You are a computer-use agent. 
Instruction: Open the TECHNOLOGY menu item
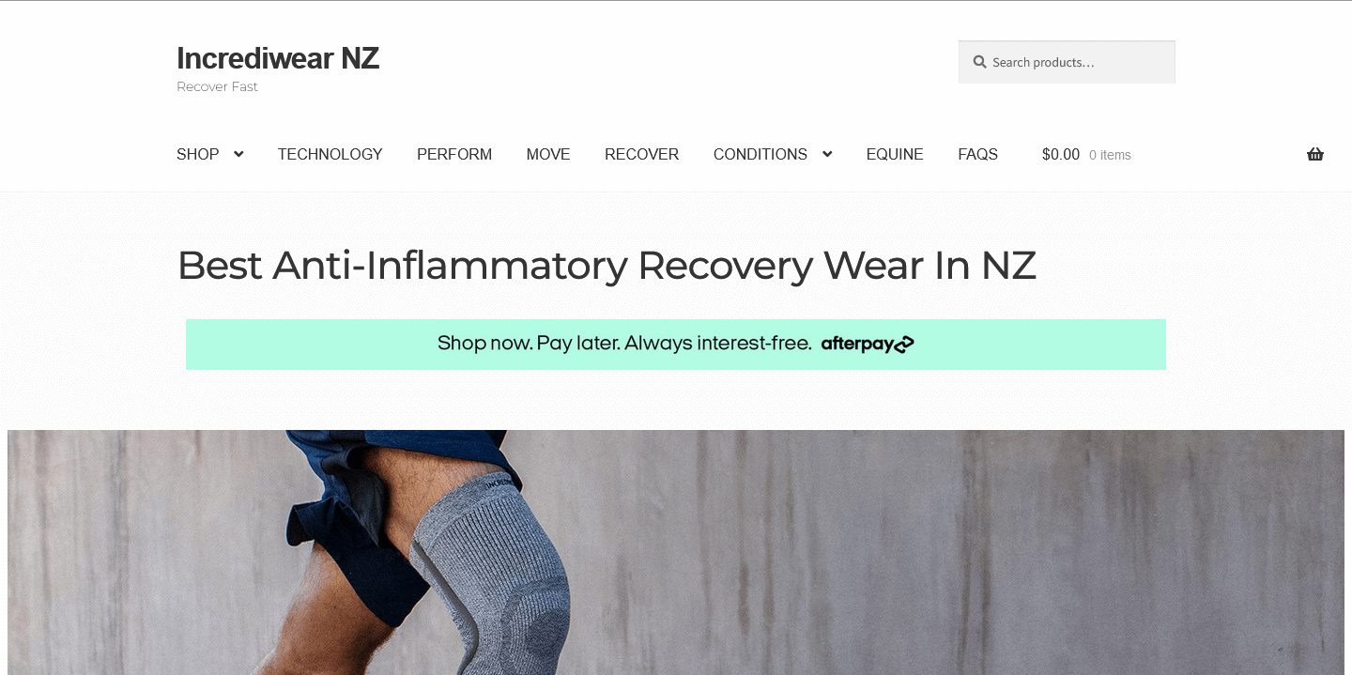330,154
